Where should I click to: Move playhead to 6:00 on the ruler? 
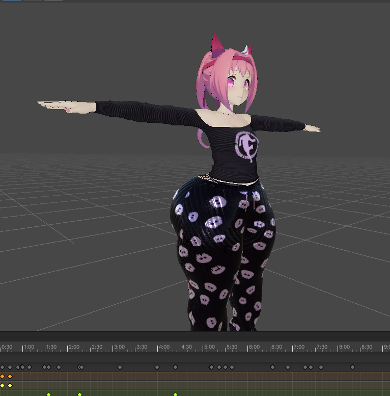(254, 347)
